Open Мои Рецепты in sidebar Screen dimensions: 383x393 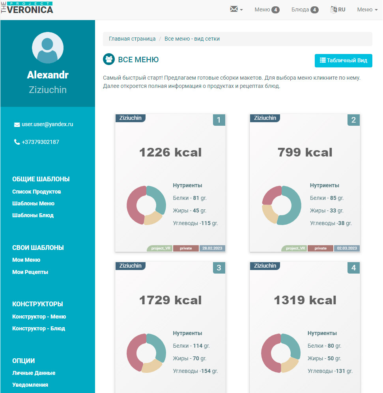(x=30, y=272)
